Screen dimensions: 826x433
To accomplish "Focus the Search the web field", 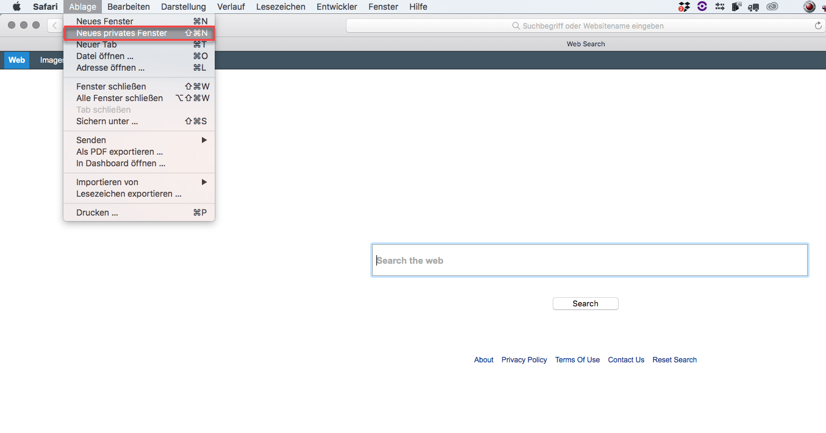I will click(590, 260).
